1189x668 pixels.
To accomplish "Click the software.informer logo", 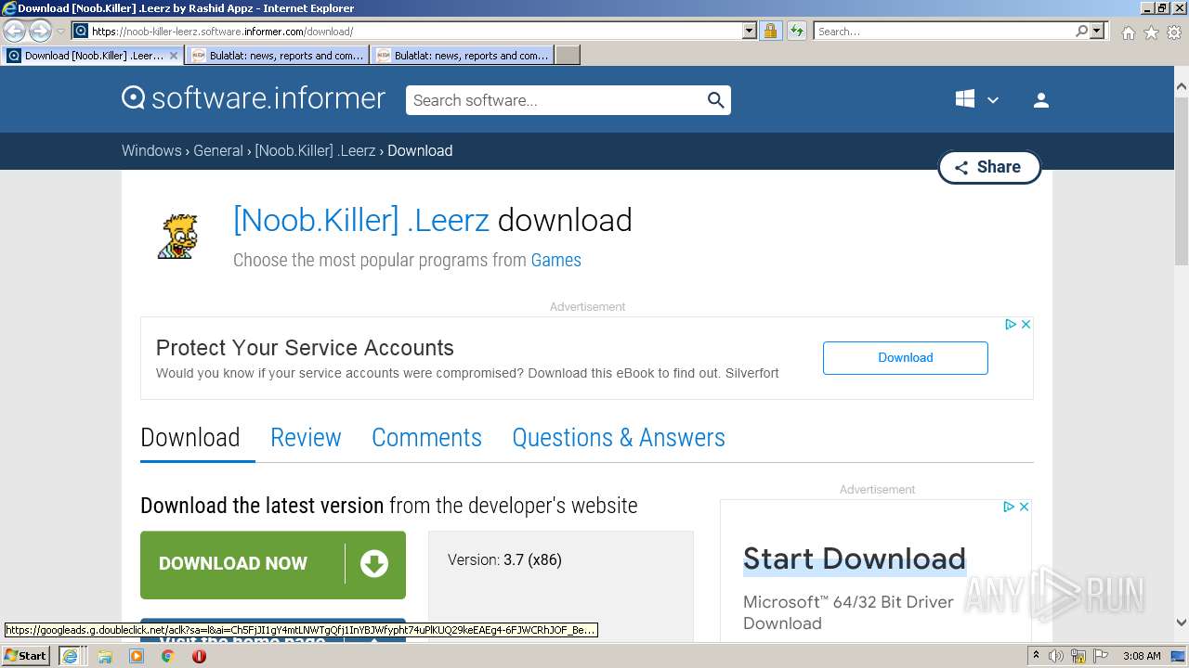I will coord(254,98).
